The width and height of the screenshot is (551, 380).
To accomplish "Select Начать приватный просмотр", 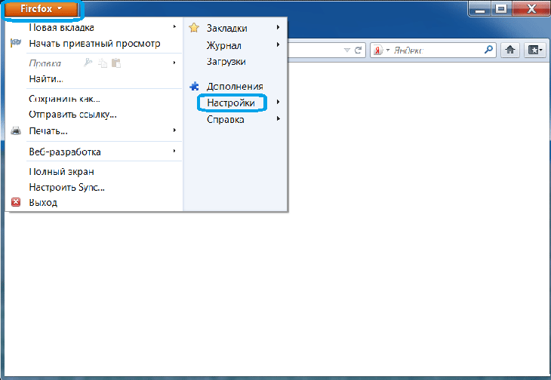I will (x=94, y=44).
